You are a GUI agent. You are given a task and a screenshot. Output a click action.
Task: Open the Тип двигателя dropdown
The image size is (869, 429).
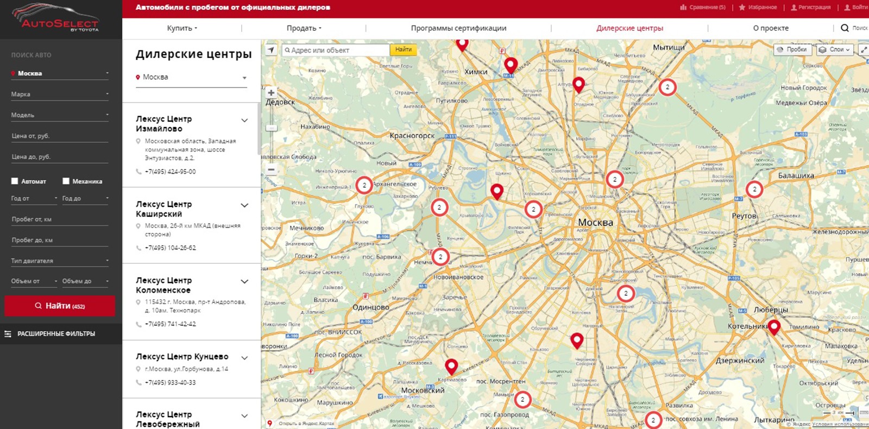click(x=60, y=261)
